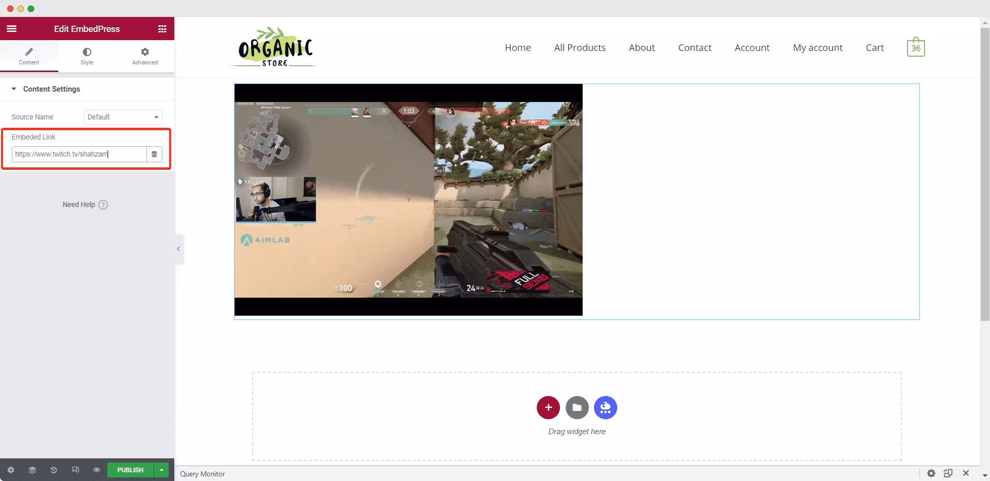This screenshot has height=481, width=990.
Task: Toggle Query Monitor panel position icon
Action: coord(948,473)
